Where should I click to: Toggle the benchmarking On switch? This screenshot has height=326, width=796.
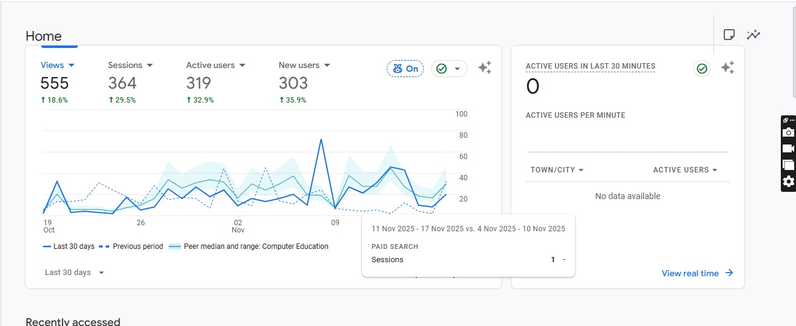405,69
